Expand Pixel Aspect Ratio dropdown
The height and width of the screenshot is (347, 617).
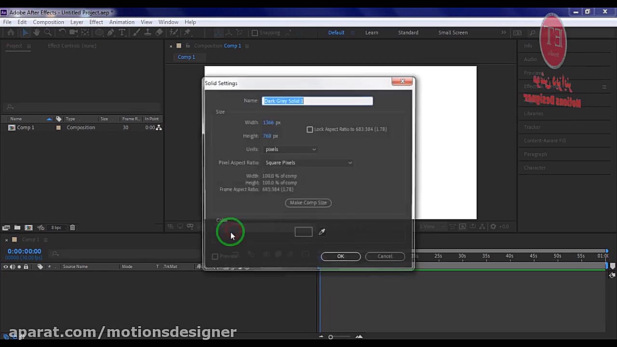tap(308, 163)
